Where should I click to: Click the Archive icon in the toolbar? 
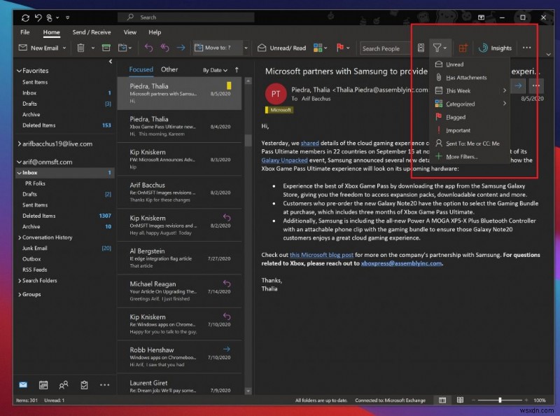coord(106,48)
